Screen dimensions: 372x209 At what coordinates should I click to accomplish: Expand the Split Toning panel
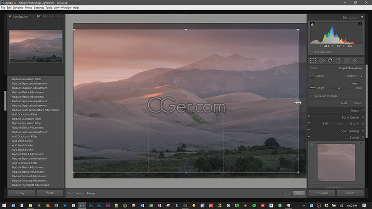363,131
